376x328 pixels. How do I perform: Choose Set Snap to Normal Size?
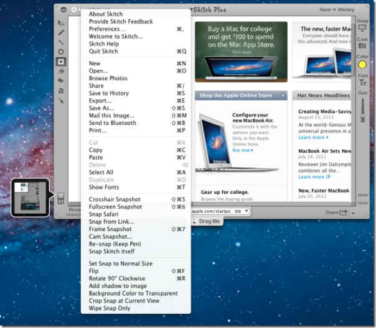point(136,263)
